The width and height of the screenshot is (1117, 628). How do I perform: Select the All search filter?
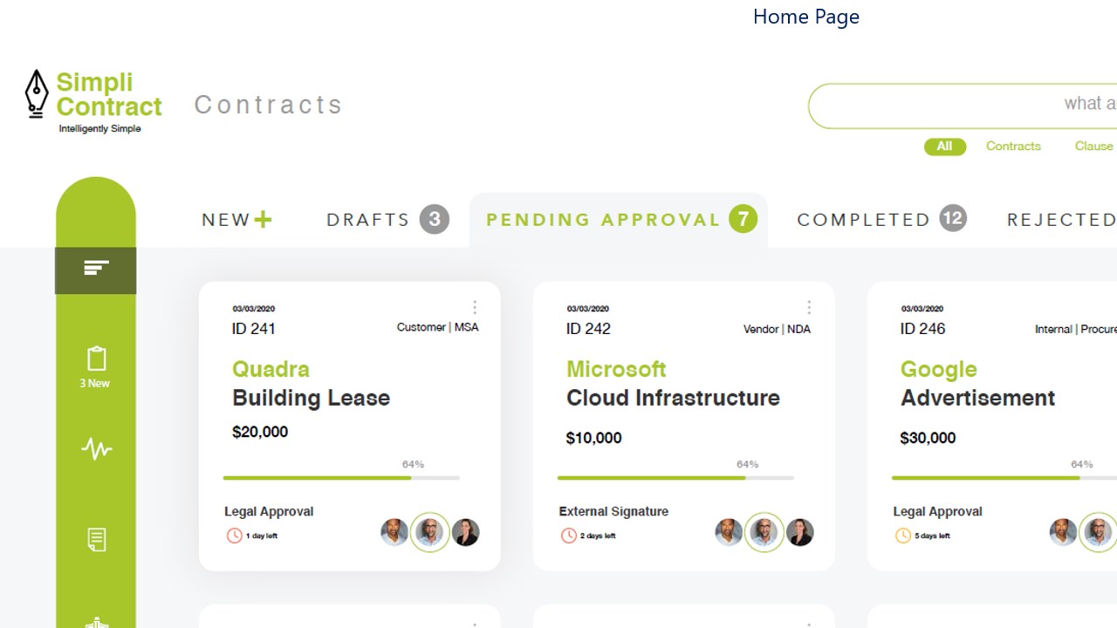[x=945, y=147]
